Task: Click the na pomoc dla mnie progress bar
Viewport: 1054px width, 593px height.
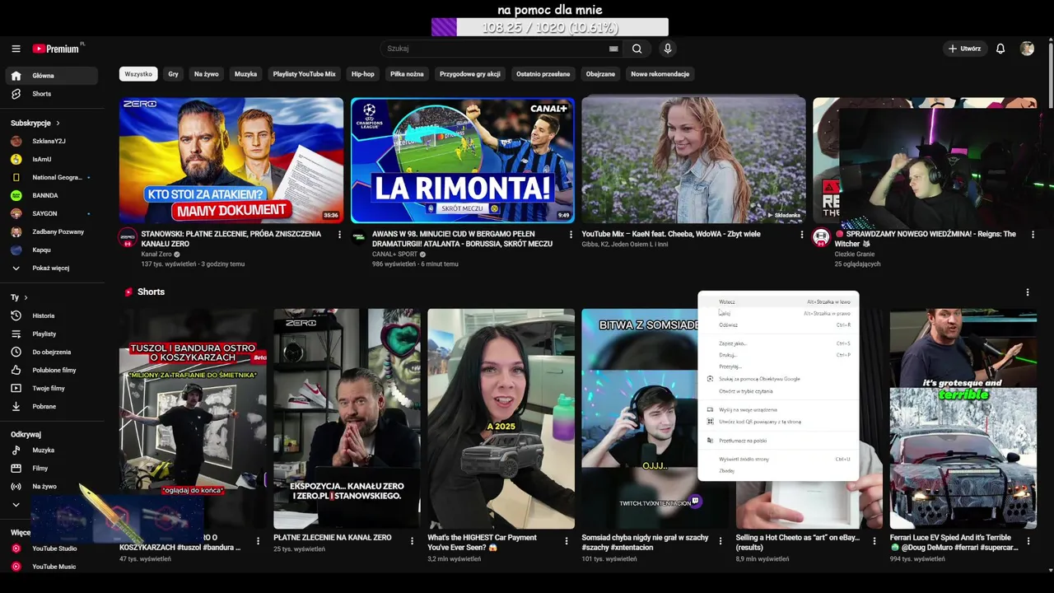Action: pos(550,27)
